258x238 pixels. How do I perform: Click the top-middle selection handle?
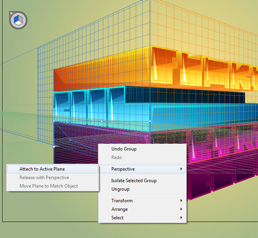click(x=101, y=121)
